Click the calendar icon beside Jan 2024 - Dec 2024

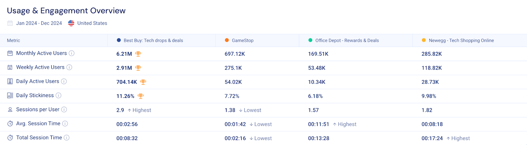tap(10, 23)
